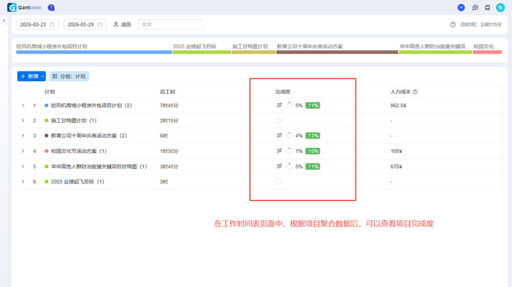512x287 pixels.
Task: Click labor cost 105¥
Action: pyautogui.click(x=396, y=151)
